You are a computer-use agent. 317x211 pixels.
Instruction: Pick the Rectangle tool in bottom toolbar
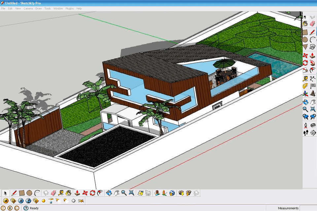point(22,193)
